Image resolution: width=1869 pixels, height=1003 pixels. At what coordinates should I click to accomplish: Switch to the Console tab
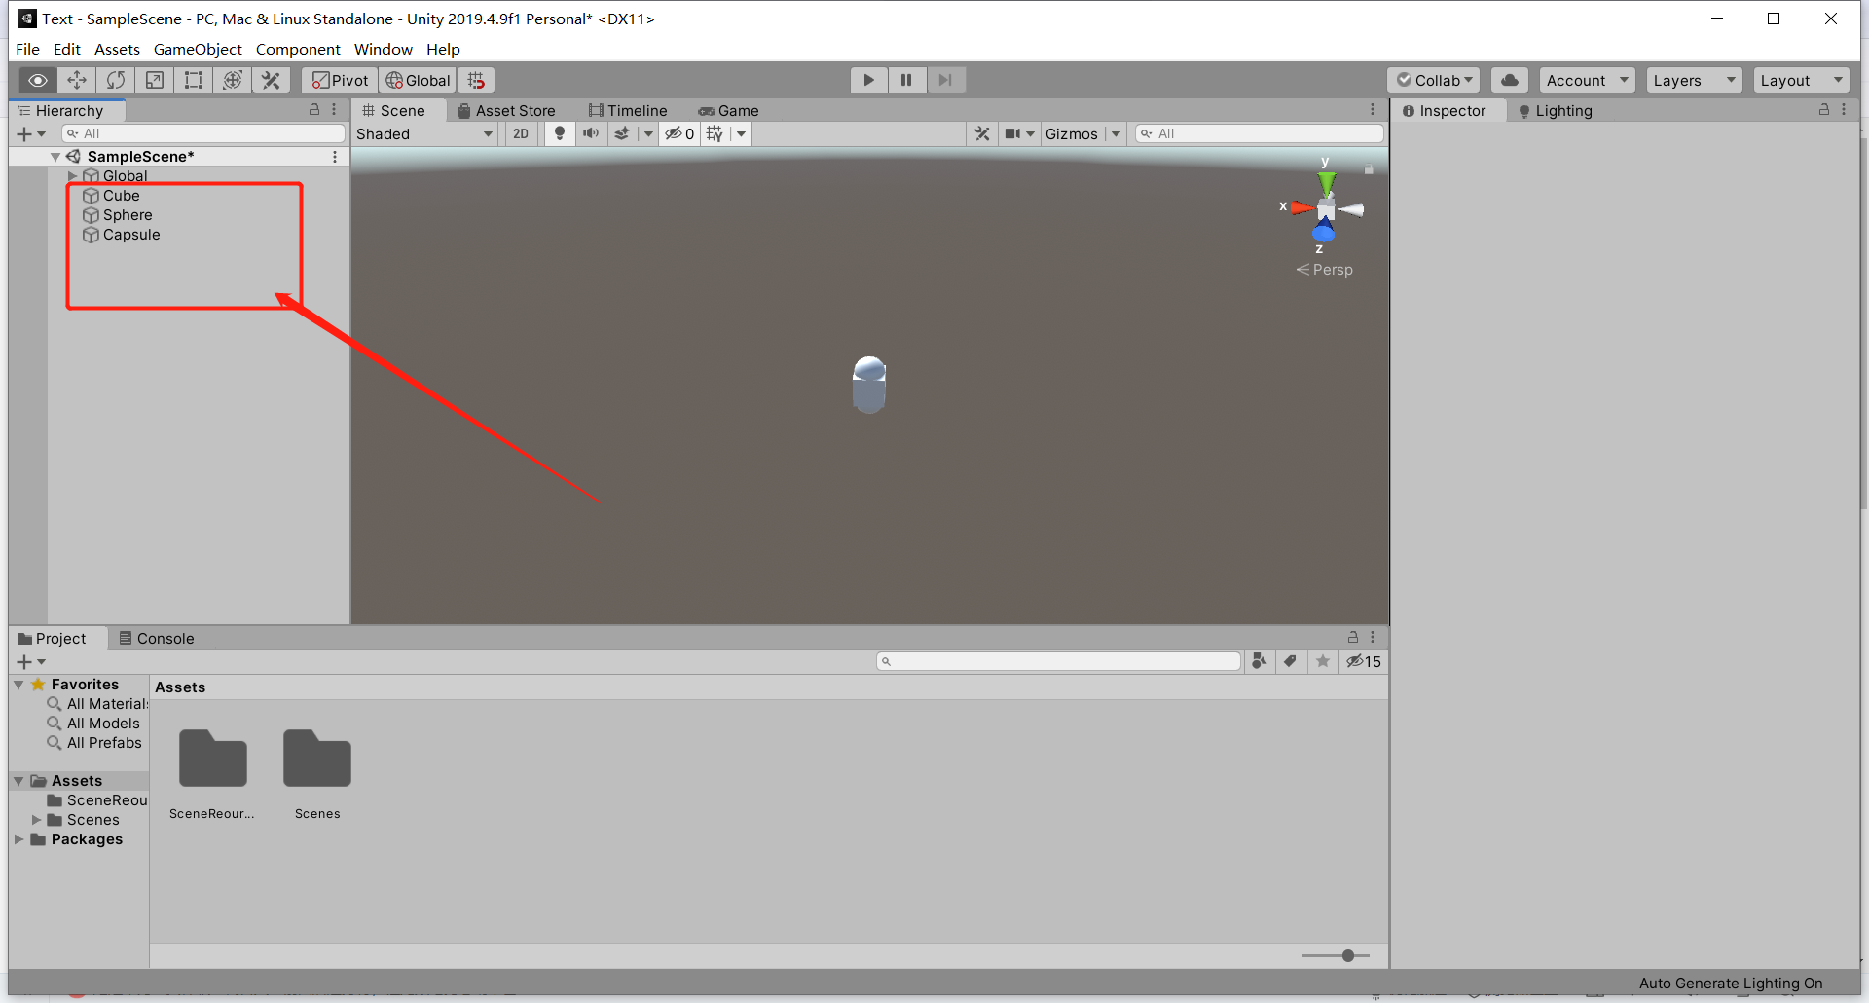tap(164, 638)
